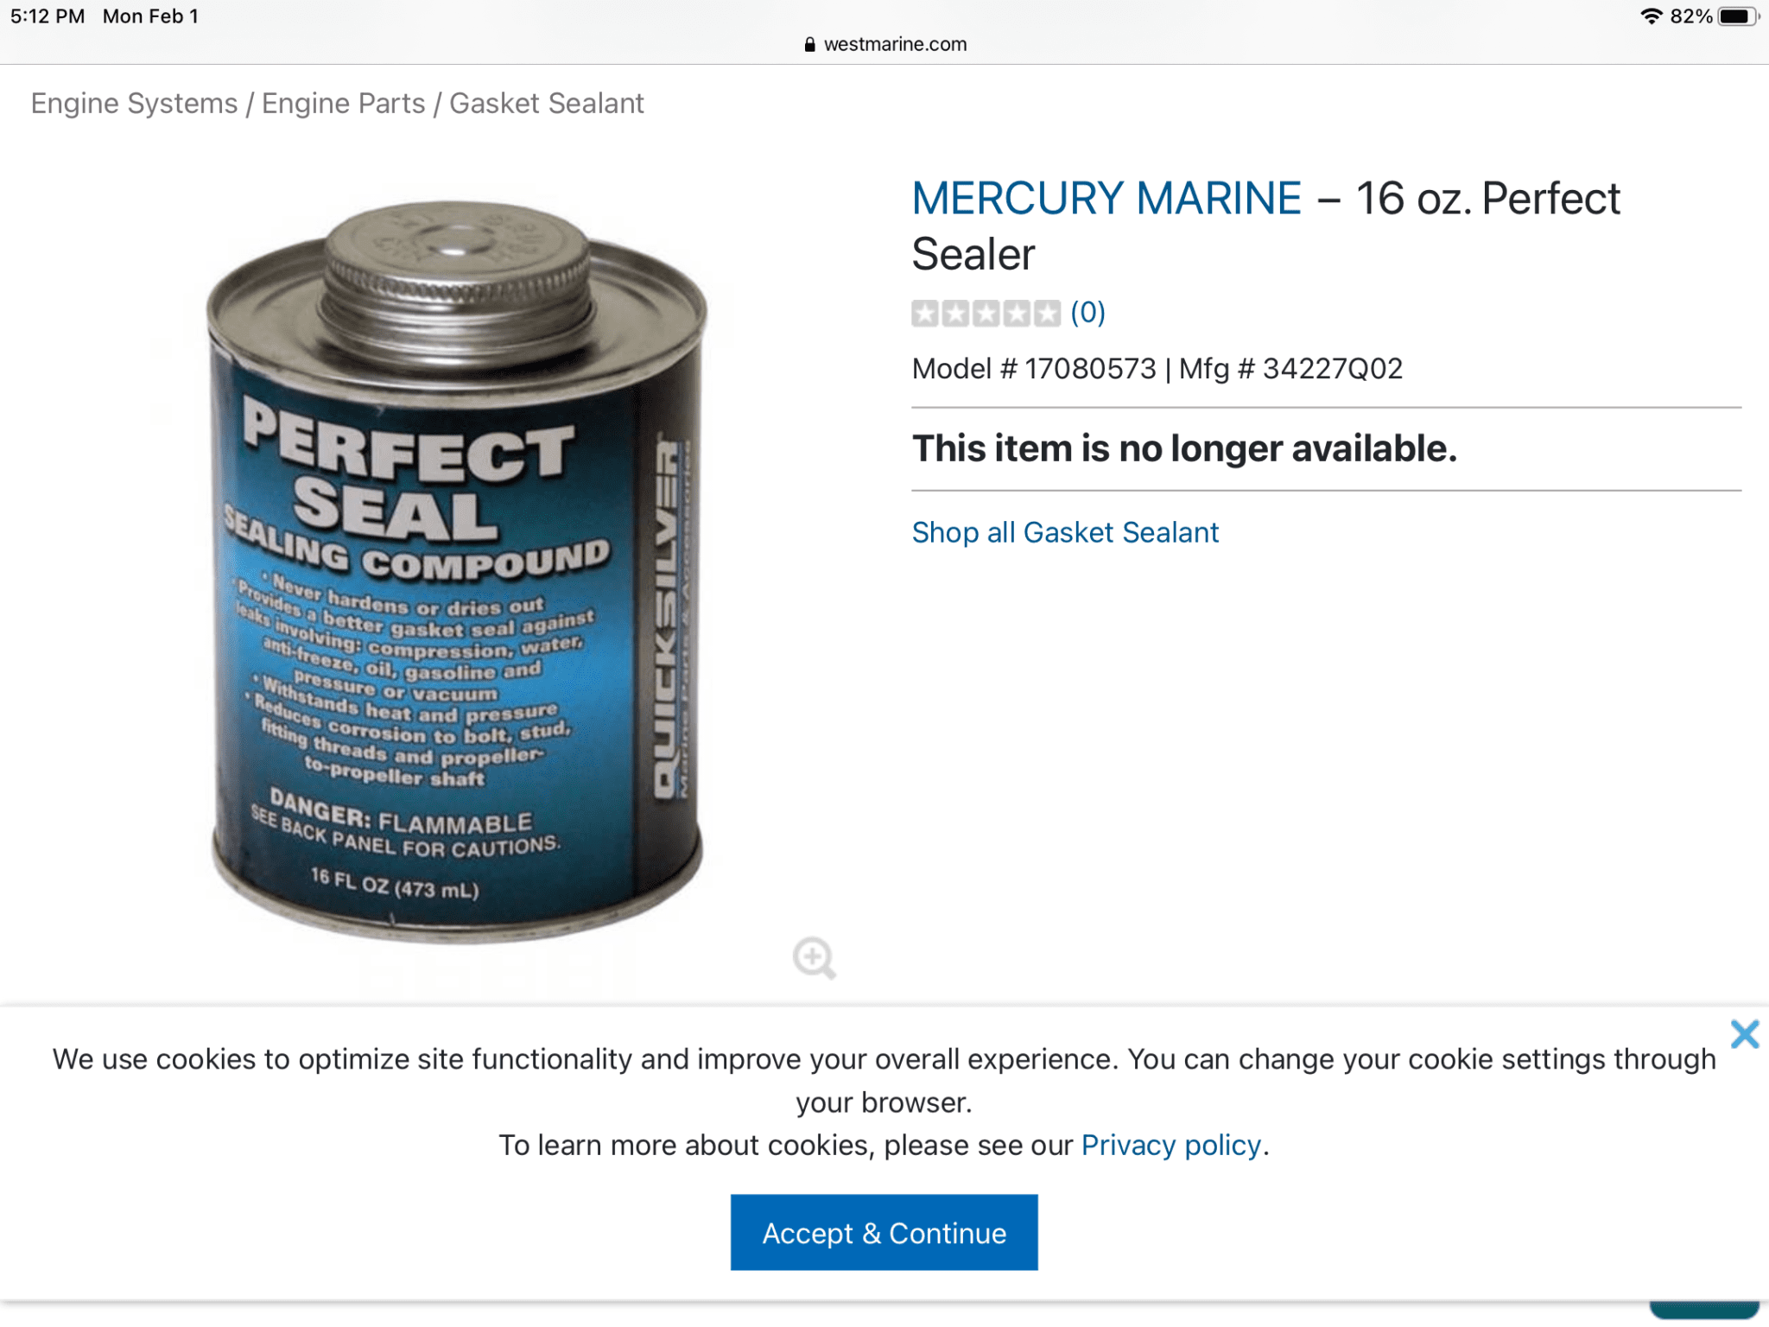Open the Privacy policy link
This screenshot has width=1769, height=1327.
[x=1170, y=1146]
